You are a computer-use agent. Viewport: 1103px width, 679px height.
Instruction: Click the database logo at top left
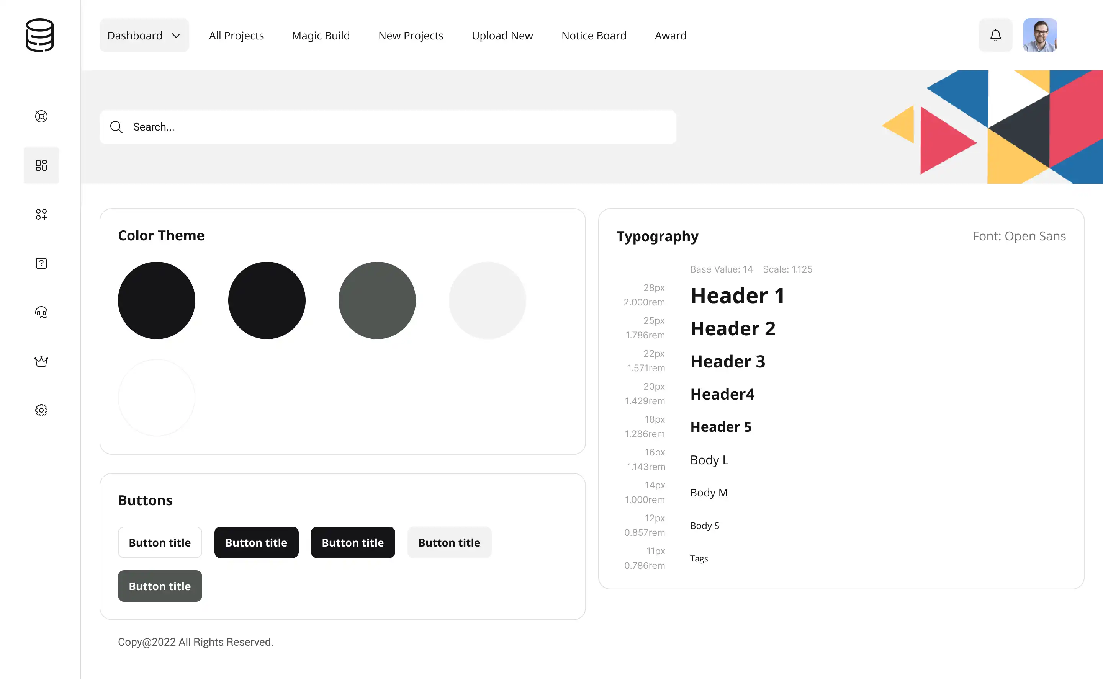[41, 36]
